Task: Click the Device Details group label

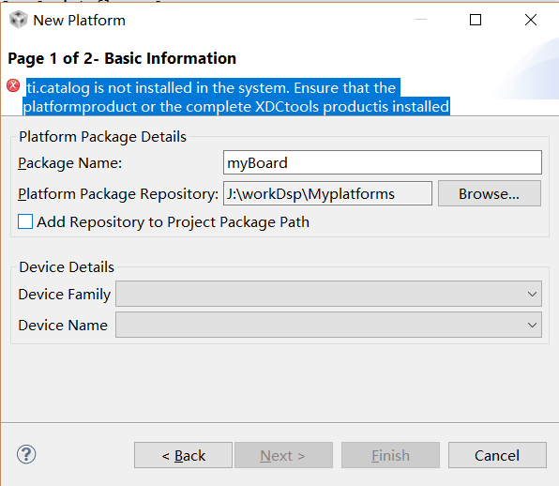Action: click(x=67, y=267)
